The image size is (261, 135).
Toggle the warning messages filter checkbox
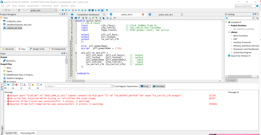[30, 85]
